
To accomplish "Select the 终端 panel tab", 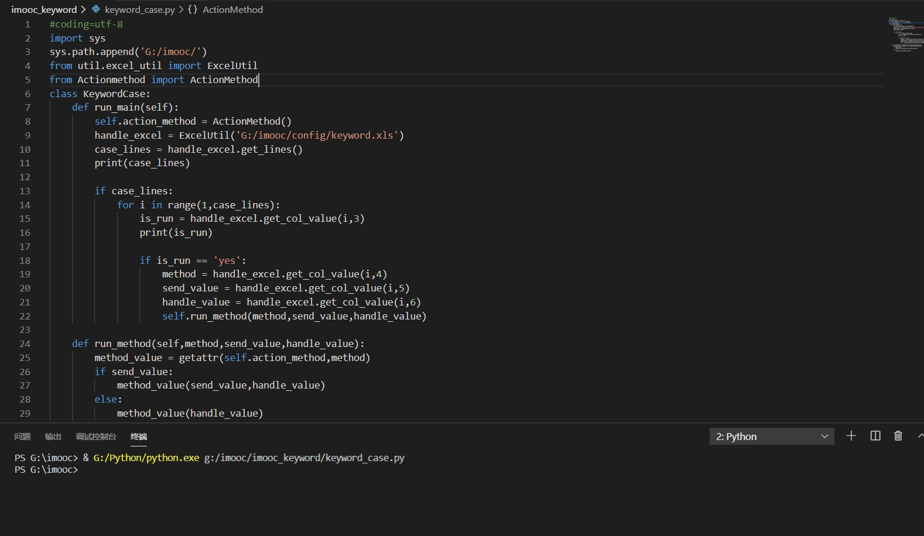I will tap(139, 437).
